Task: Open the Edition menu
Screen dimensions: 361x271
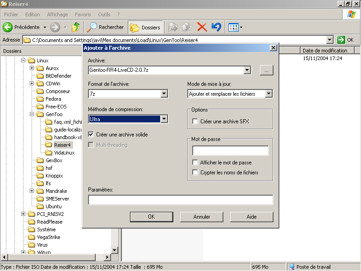Action: point(32,14)
